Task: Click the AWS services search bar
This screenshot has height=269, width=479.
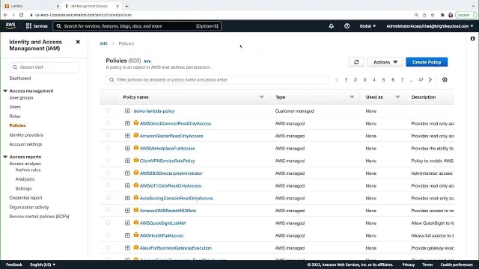Action: [x=137, y=26]
